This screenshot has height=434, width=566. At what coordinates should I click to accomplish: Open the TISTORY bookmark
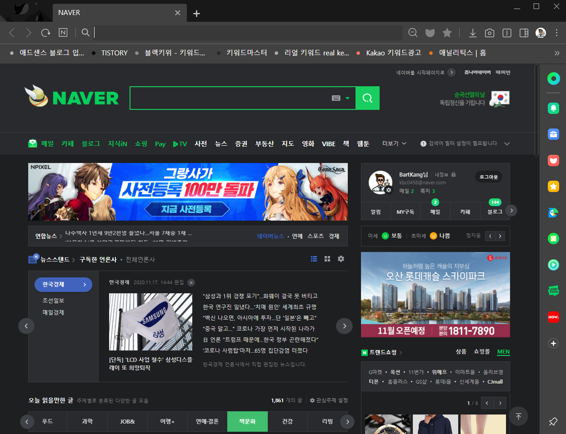(110, 53)
